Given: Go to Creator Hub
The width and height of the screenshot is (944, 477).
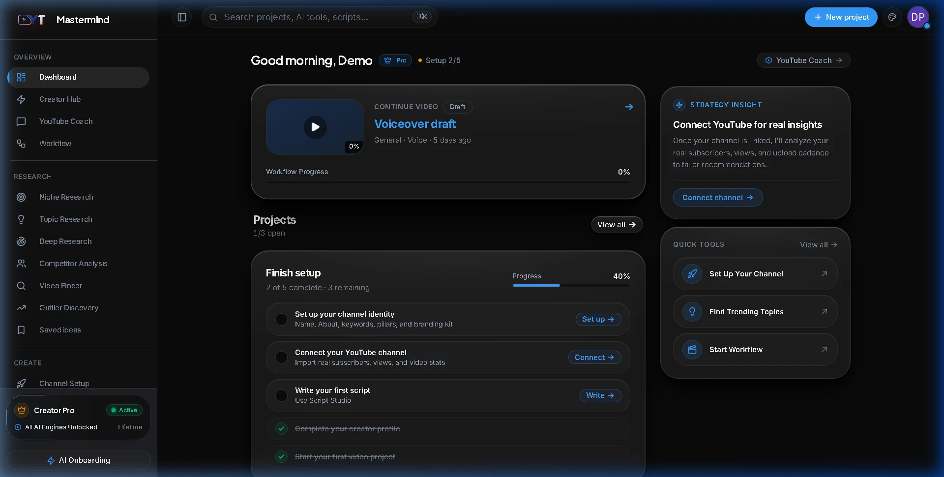Looking at the screenshot, I should (79, 99).
